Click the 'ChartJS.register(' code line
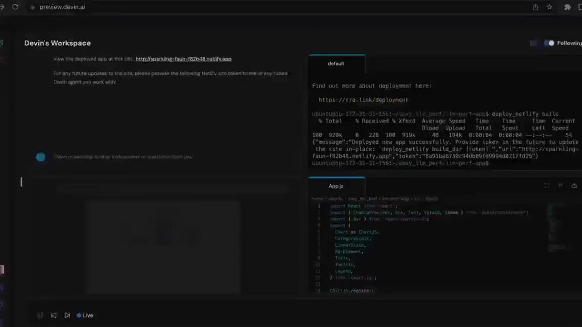 tap(352, 291)
